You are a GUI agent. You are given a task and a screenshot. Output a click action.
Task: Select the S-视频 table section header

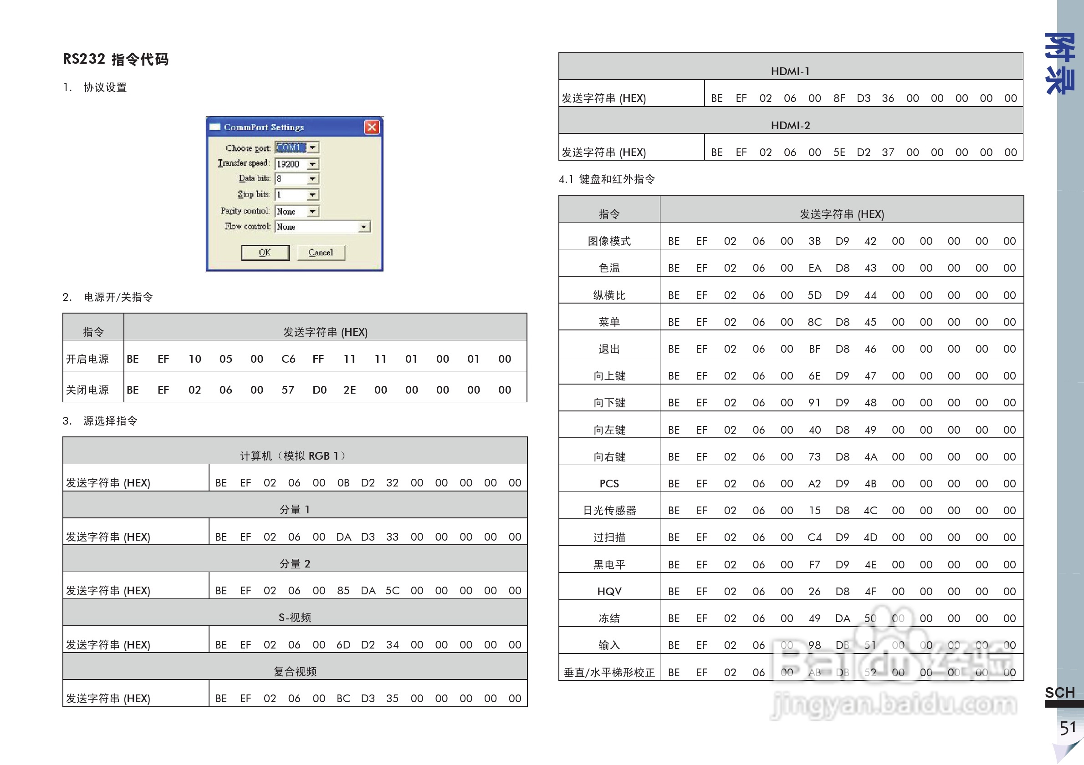296,617
